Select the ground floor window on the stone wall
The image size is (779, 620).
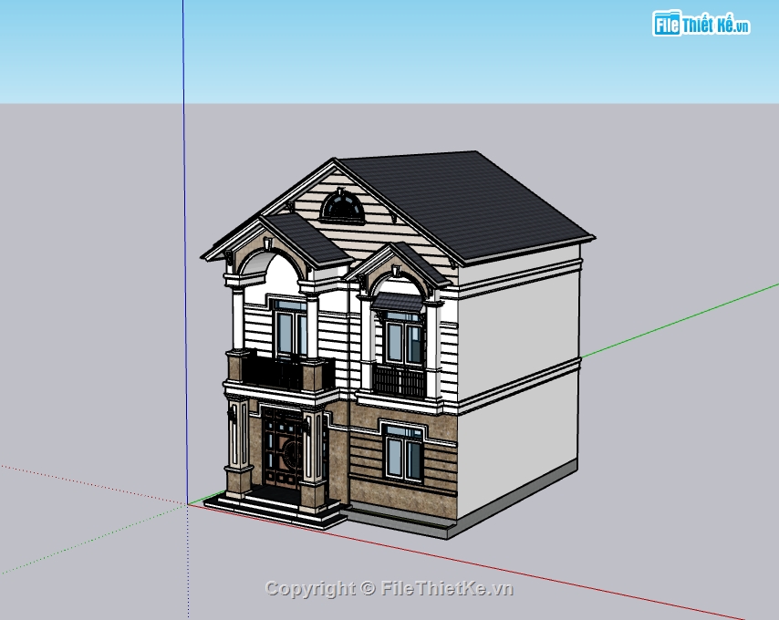point(404,453)
